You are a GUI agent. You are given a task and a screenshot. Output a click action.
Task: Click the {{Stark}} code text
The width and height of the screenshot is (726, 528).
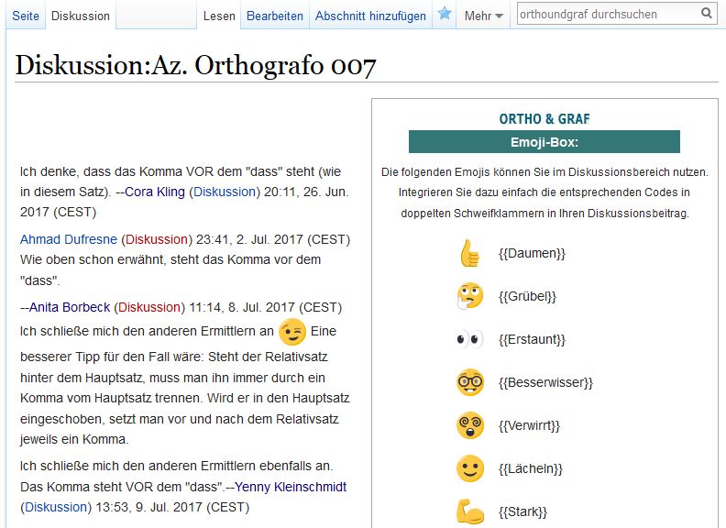522,511
